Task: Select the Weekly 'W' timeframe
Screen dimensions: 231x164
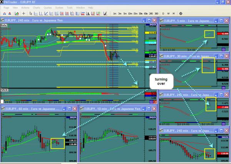Action: pyautogui.click(x=168, y=13)
